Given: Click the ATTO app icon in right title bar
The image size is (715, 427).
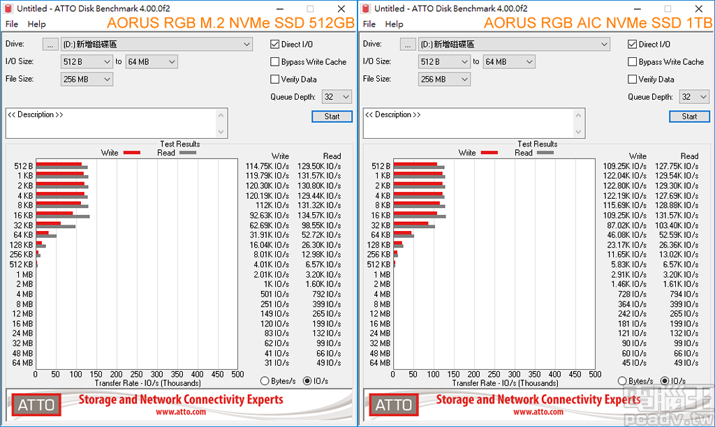Looking at the screenshot, I should click(365, 8).
